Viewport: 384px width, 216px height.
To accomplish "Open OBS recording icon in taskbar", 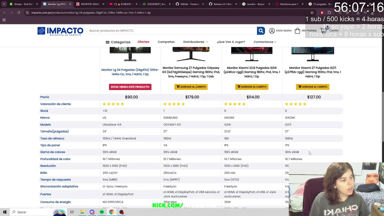I will click(x=121, y=212).
